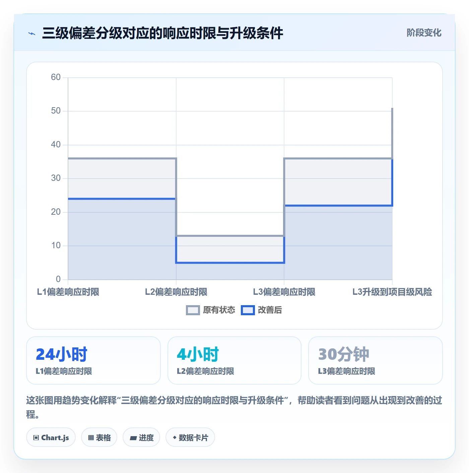Click the L1偏差响应时限 x-axis label

coord(68,292)
